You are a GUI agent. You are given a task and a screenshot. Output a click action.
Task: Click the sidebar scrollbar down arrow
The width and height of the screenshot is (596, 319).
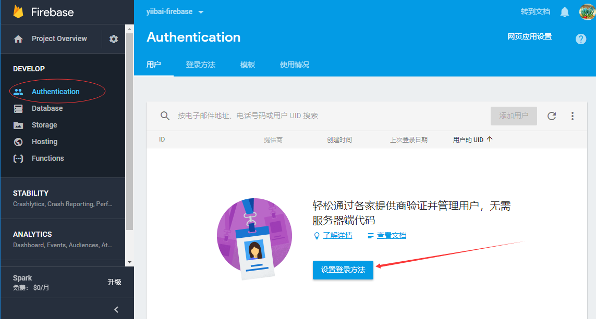(129, 263)
